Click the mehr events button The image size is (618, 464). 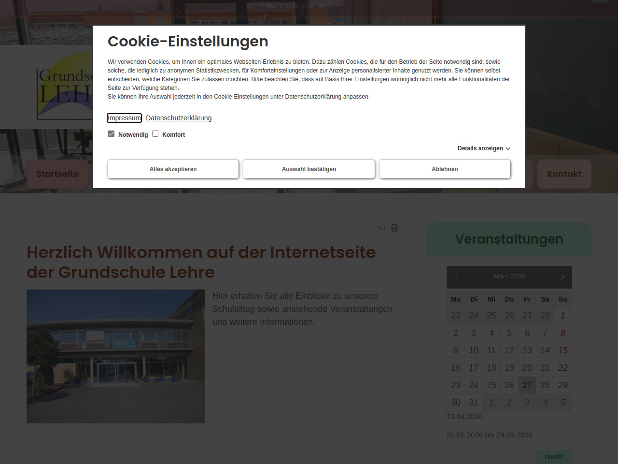tap(554, 457)
